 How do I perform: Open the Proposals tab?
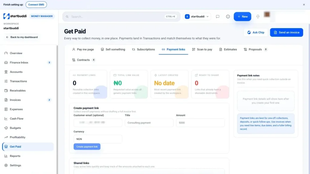click(x=256, y=49)
